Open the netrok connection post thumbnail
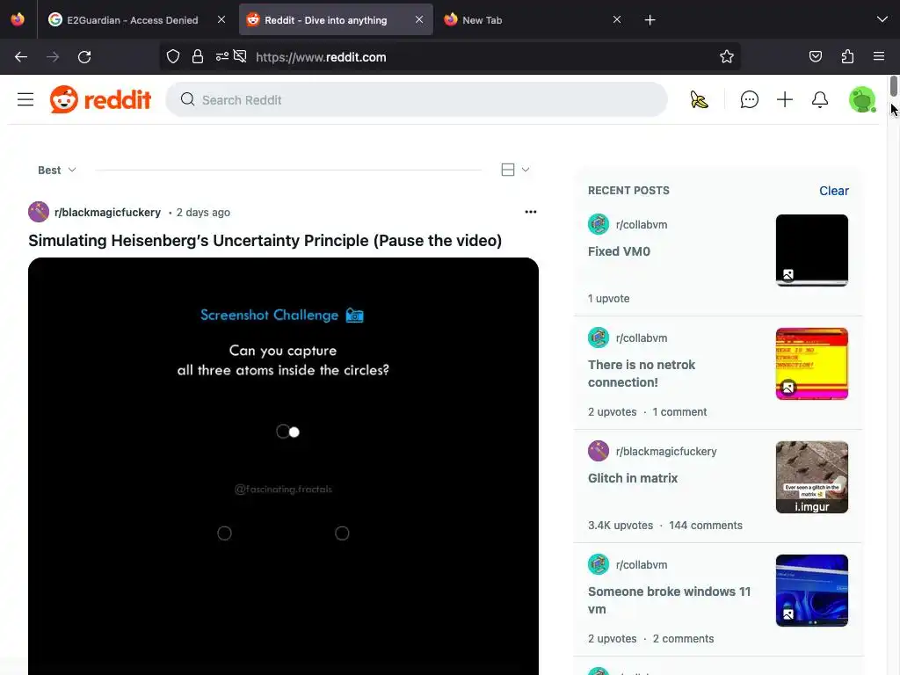This screenshot has width=900, height=675. pyautogui.click(x=811, y=364)
